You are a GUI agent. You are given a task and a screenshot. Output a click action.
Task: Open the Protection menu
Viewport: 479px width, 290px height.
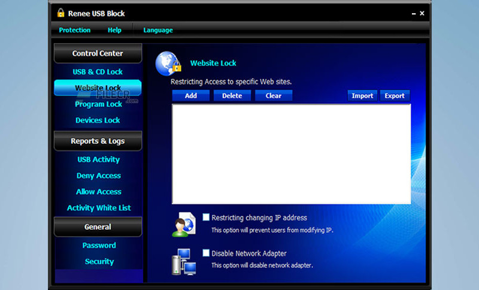click(74, 30)
